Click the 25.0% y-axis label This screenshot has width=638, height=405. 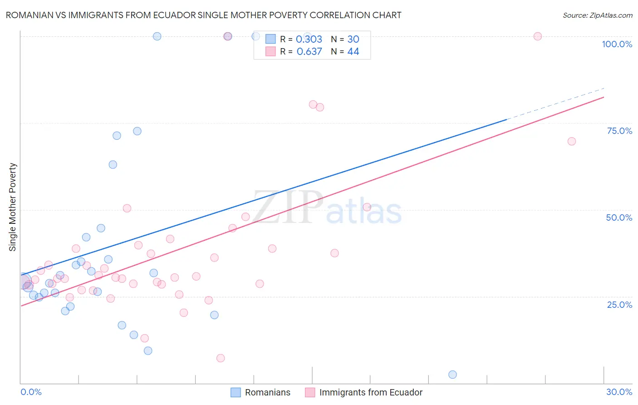click(619, 305)
